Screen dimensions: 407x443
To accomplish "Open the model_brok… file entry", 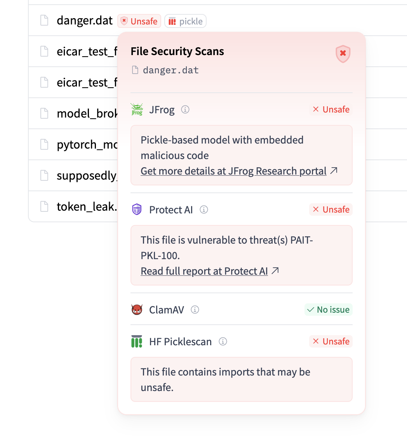I will coord(87,113).
